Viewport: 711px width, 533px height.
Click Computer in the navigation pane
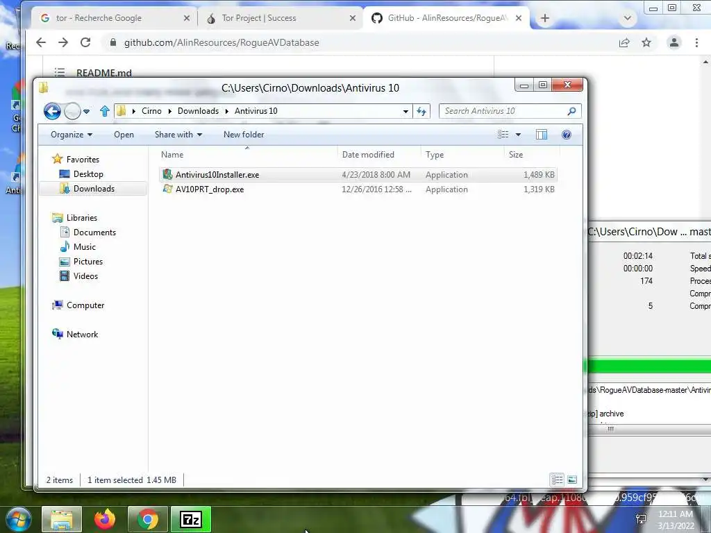[85, 305]
